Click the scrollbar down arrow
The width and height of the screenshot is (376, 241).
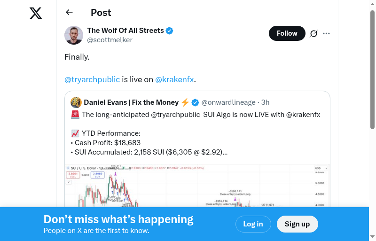[373, 237]
